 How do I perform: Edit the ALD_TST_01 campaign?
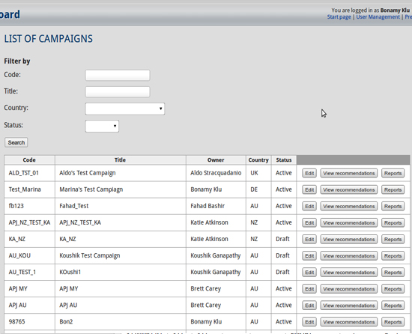click(x=309, y=173)
